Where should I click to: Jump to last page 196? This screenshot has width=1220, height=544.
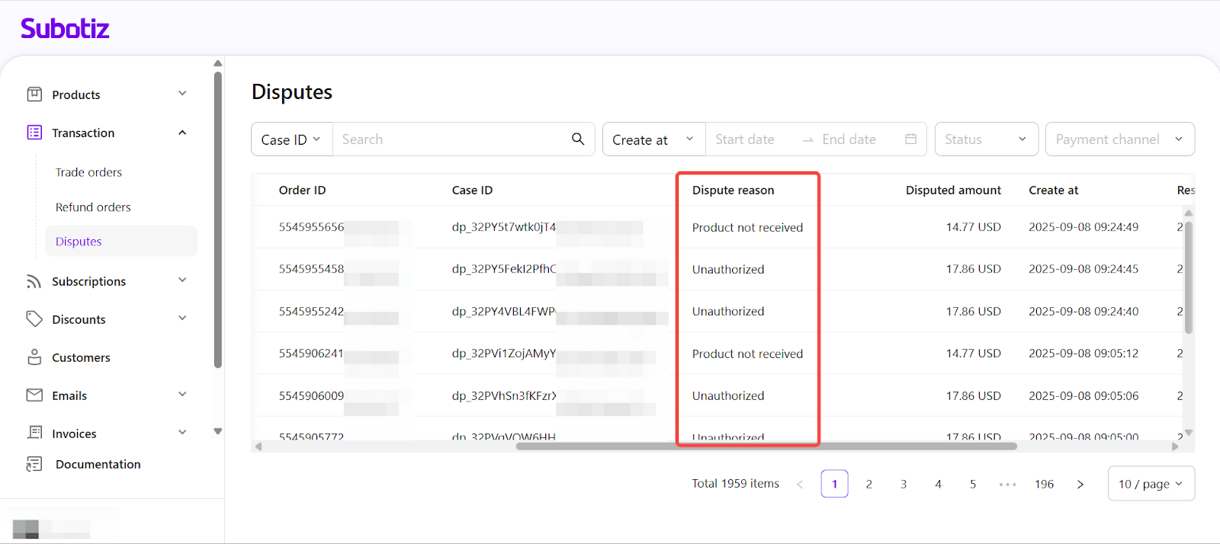[1044, 484]
